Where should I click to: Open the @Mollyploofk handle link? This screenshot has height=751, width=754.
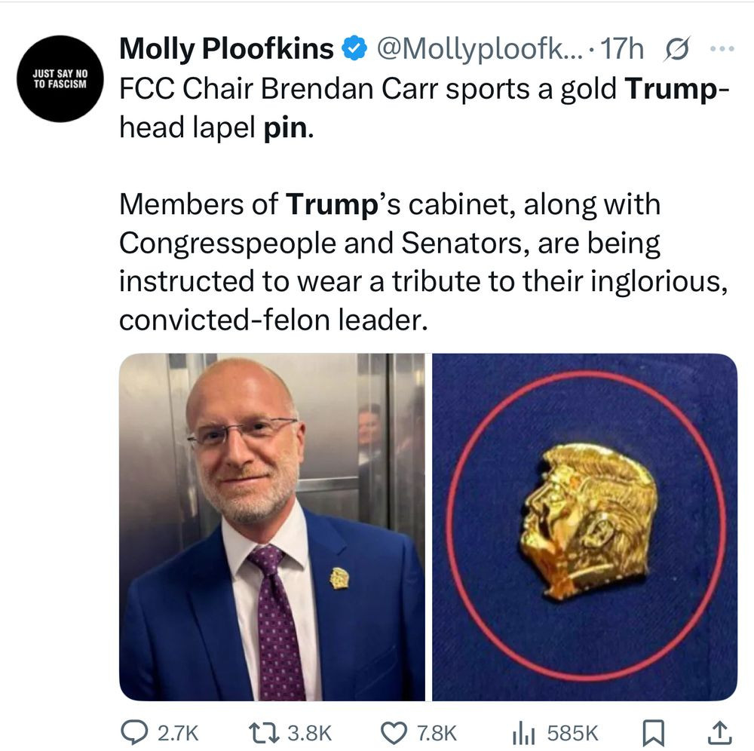click(x=480, y=48)
